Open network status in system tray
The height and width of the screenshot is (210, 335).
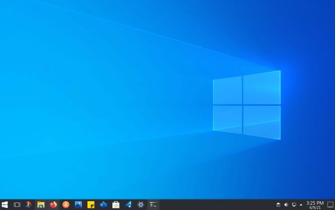click(294, 205)
